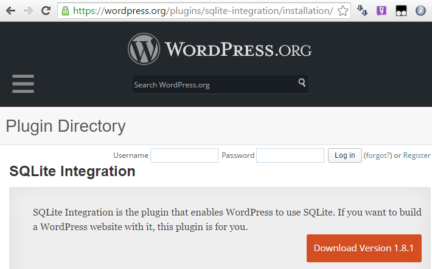Click the Password input field
The width and height of the screenshot is (432, 269).
(x=290, y=155)
